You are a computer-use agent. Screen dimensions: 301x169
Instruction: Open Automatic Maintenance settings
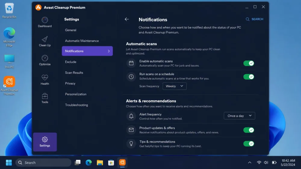pos(82,41)
